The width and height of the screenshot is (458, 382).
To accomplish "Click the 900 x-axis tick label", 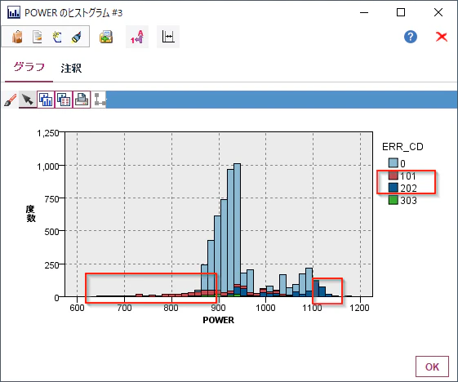I will coord(218,308).
